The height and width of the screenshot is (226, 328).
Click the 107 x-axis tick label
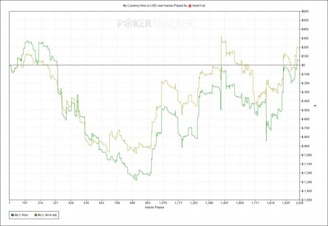[x=25, y=203]
